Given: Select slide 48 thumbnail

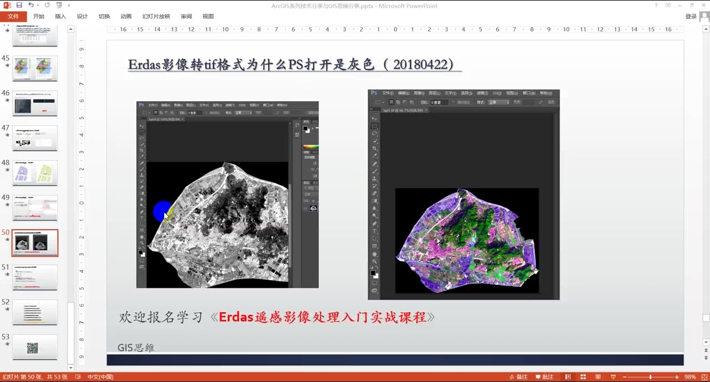Looking at the screenshot, I should tap(35, 173).
